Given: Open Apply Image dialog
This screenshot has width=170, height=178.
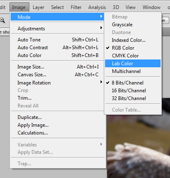Looking at the screenshot, I should 57,125.
